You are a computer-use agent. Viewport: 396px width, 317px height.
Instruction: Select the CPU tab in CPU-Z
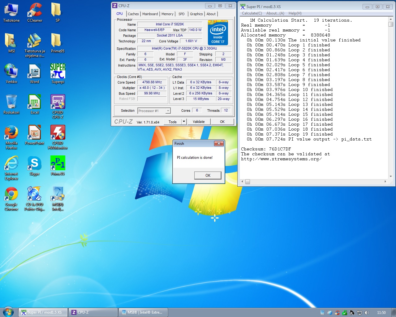(119, 14)
